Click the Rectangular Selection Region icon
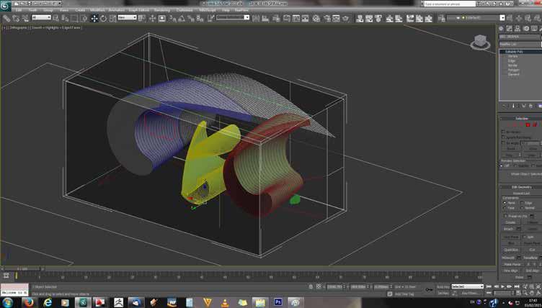Screen dimensions: 542x308 point(74,18)
